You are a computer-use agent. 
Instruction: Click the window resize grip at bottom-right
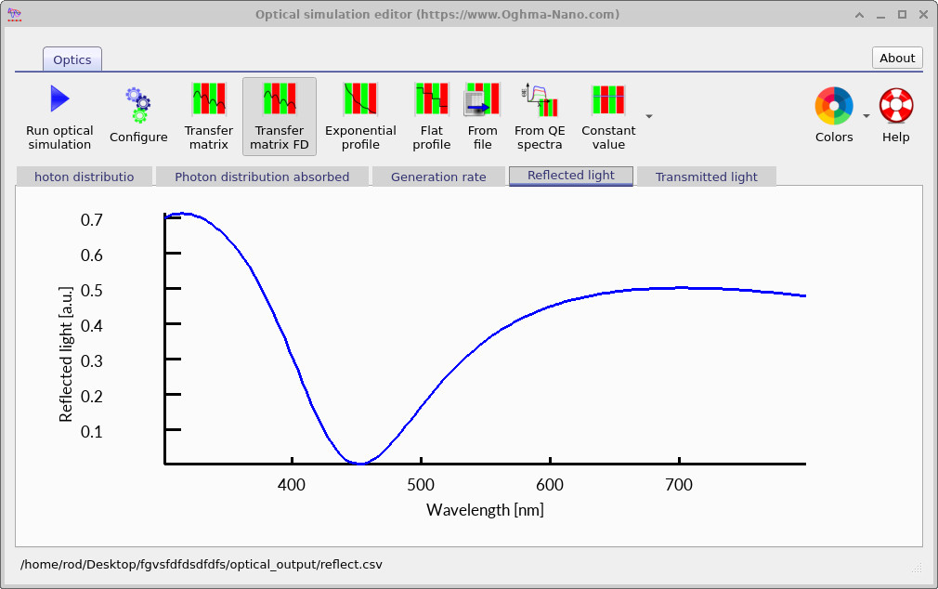[917, 568]
